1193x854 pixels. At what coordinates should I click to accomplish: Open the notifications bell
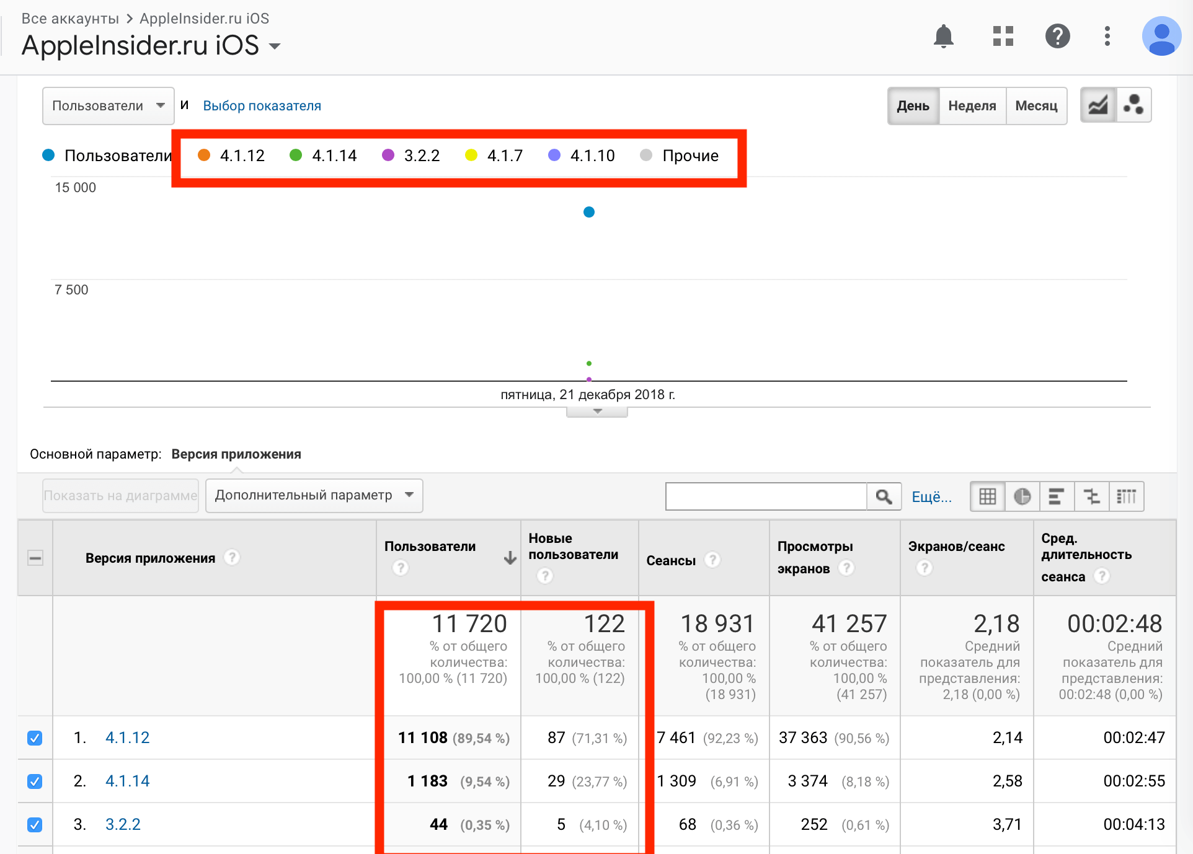tap(943, 37)
